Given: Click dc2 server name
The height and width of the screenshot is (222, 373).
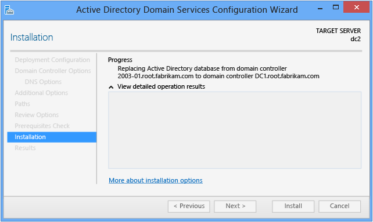Looking at the screenshot, I should 356,39.
